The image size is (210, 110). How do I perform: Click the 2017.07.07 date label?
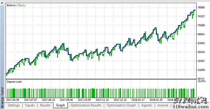click(x=31, y=100)
